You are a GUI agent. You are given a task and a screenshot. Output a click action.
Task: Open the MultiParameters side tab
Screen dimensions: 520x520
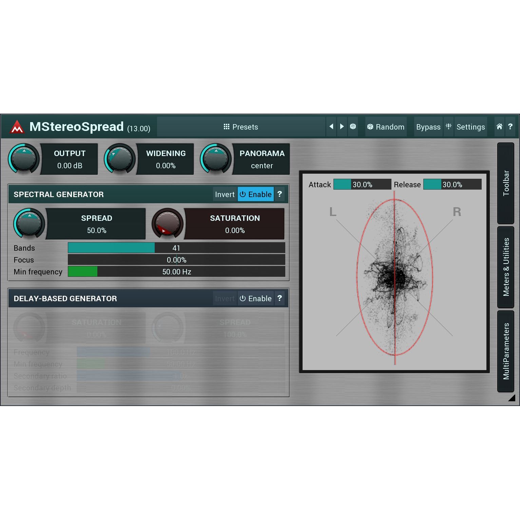pos(505,351)
